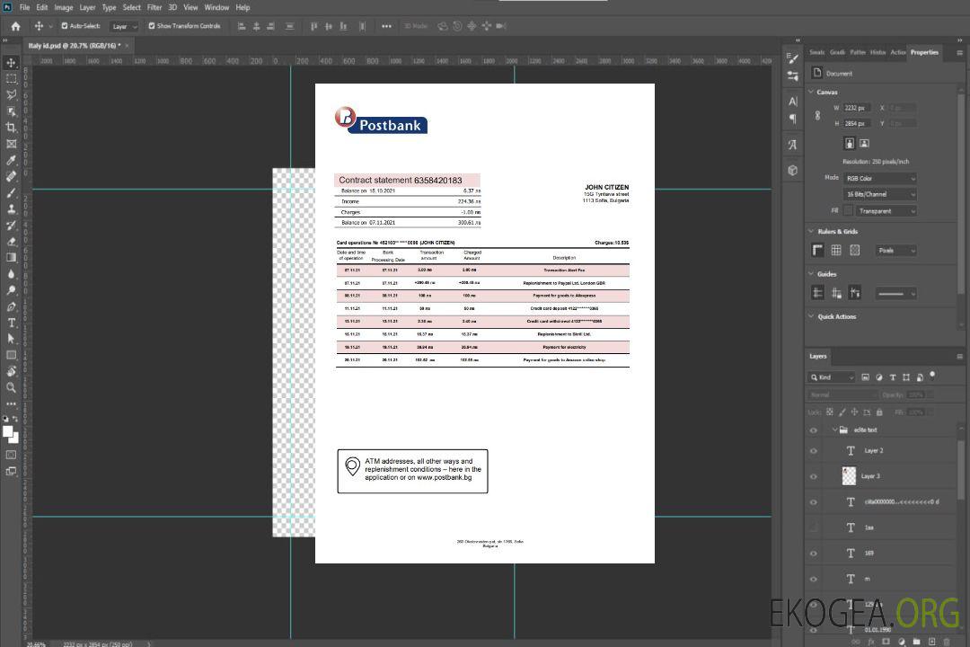Open the Brush Settings panel icon
Viewport: 970px width, 647px height.
793,58
